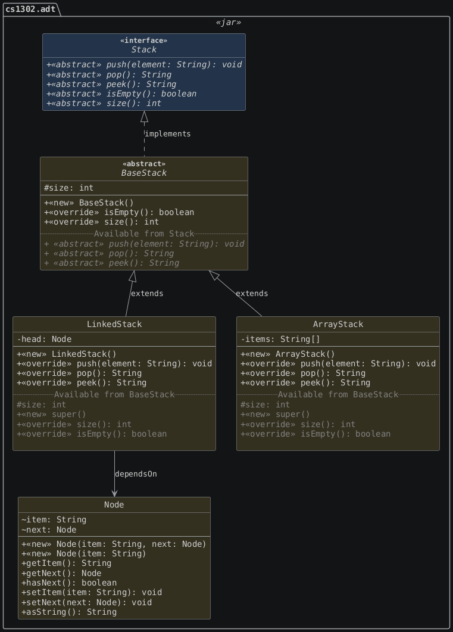The image size is (453, 632).
Task: Click LinkedStack's inherited super() constructor
Action: pyautogui.click(x=51, y=415)
